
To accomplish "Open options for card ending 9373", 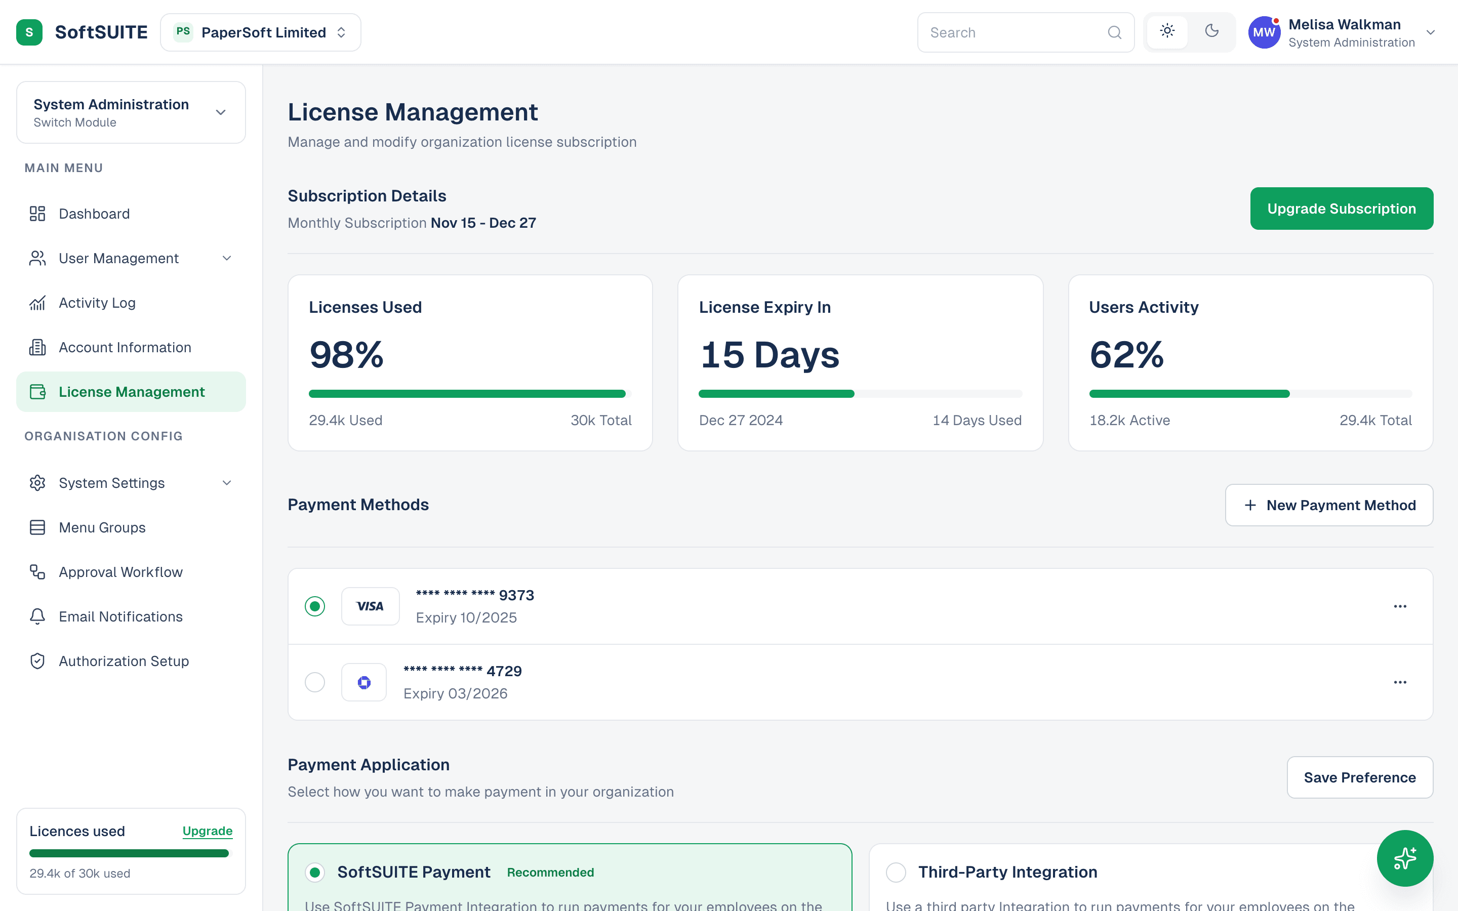I will (x=1400, y=606).
